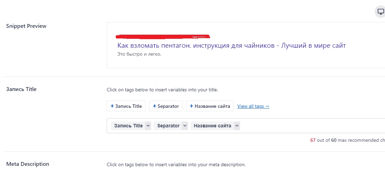Insert the + Название сайта tag
The height and width of the screenshot is (172, 385).
[210, 106]
